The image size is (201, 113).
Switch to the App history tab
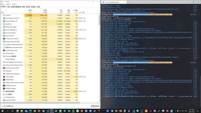[x=16, y=7]
